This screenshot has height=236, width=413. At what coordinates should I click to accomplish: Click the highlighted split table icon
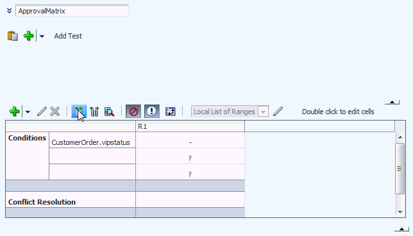tap(79, 112)
